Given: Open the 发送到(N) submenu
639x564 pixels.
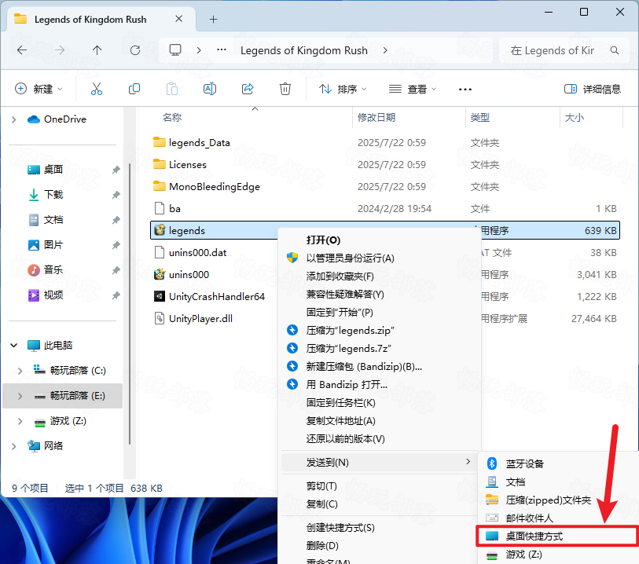Looking at the screenshot, I should point(379,462).
